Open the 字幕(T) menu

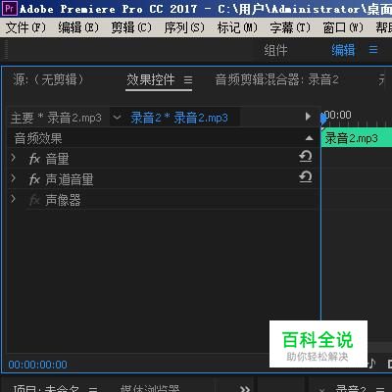pos(290,27)
